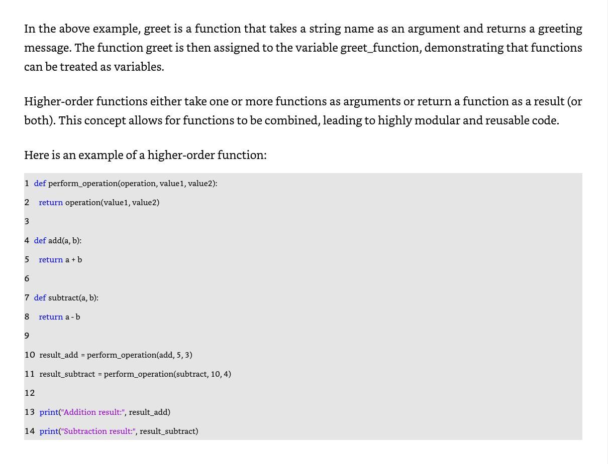Click the expression "a + b" on line 5
The image size is (608, 464).
click(73, 259)
